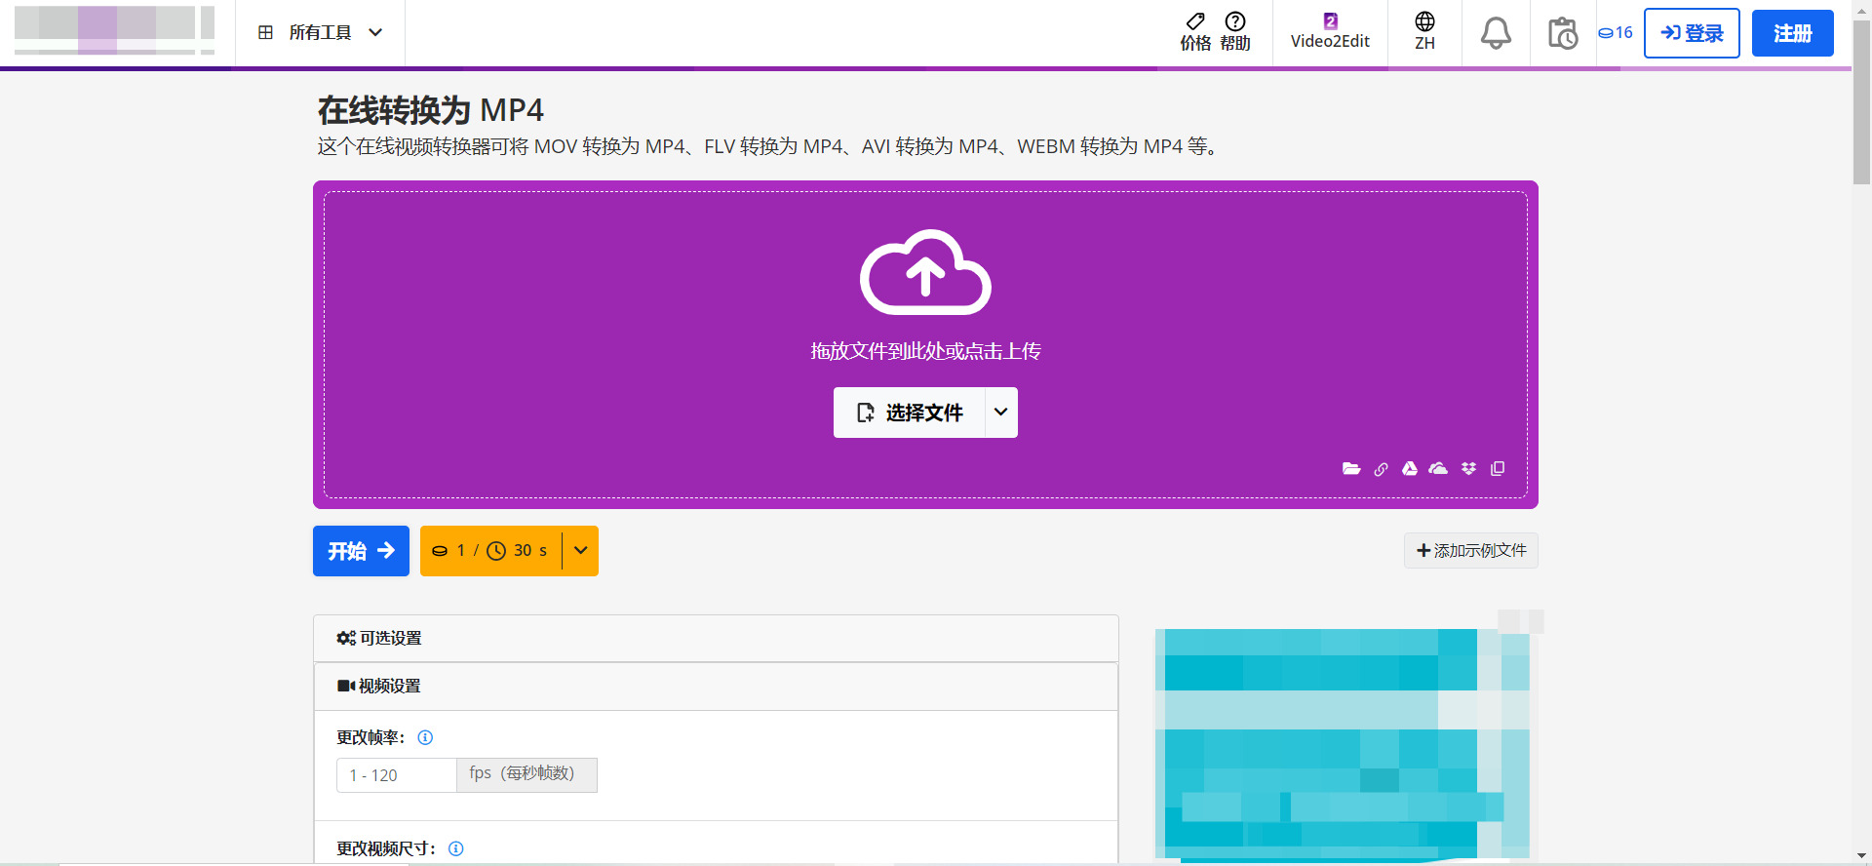
Task: Go to the Video2Edit site
Action: point(1330,32)
